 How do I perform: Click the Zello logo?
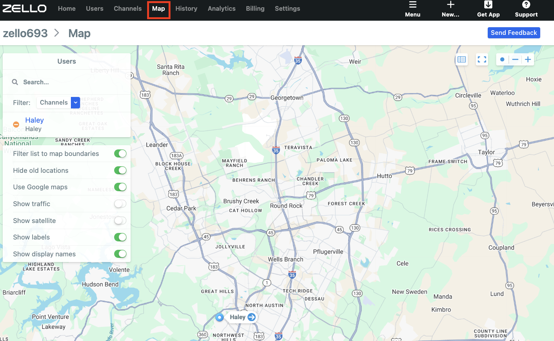click(25, 8)
